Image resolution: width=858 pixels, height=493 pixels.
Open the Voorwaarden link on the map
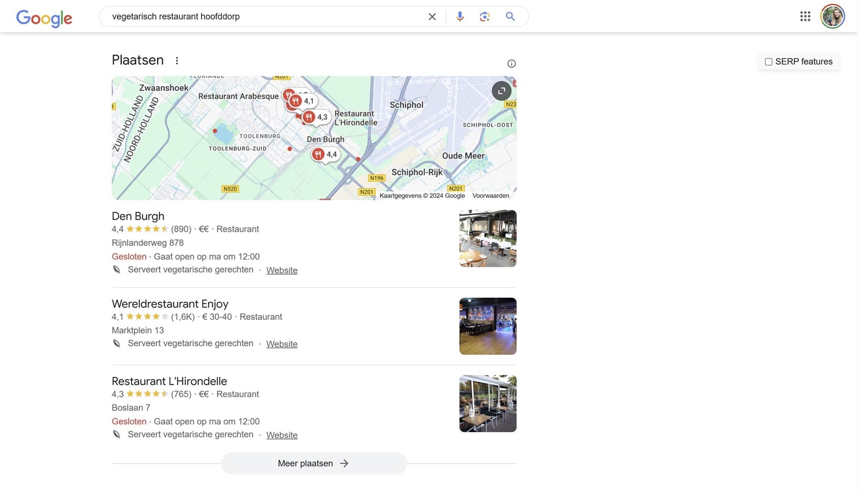point(491,196)
